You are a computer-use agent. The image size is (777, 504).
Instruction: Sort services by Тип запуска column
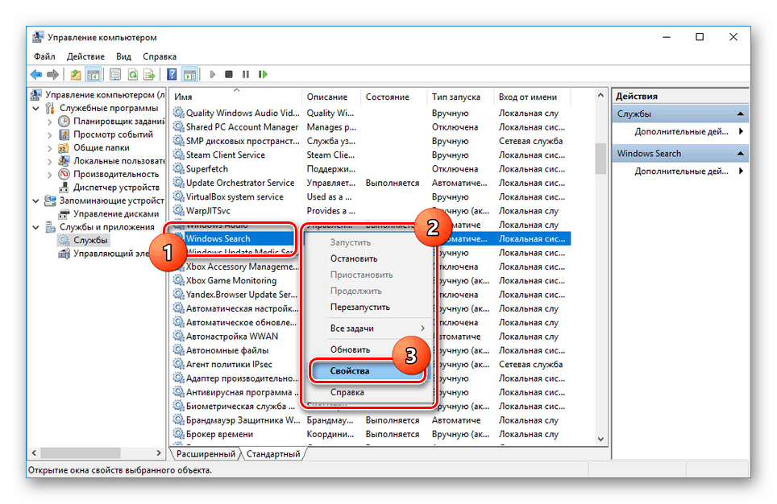[456, 97]
